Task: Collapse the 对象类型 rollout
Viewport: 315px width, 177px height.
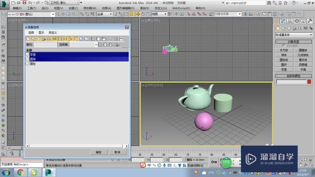Action: tap(294, 42)
